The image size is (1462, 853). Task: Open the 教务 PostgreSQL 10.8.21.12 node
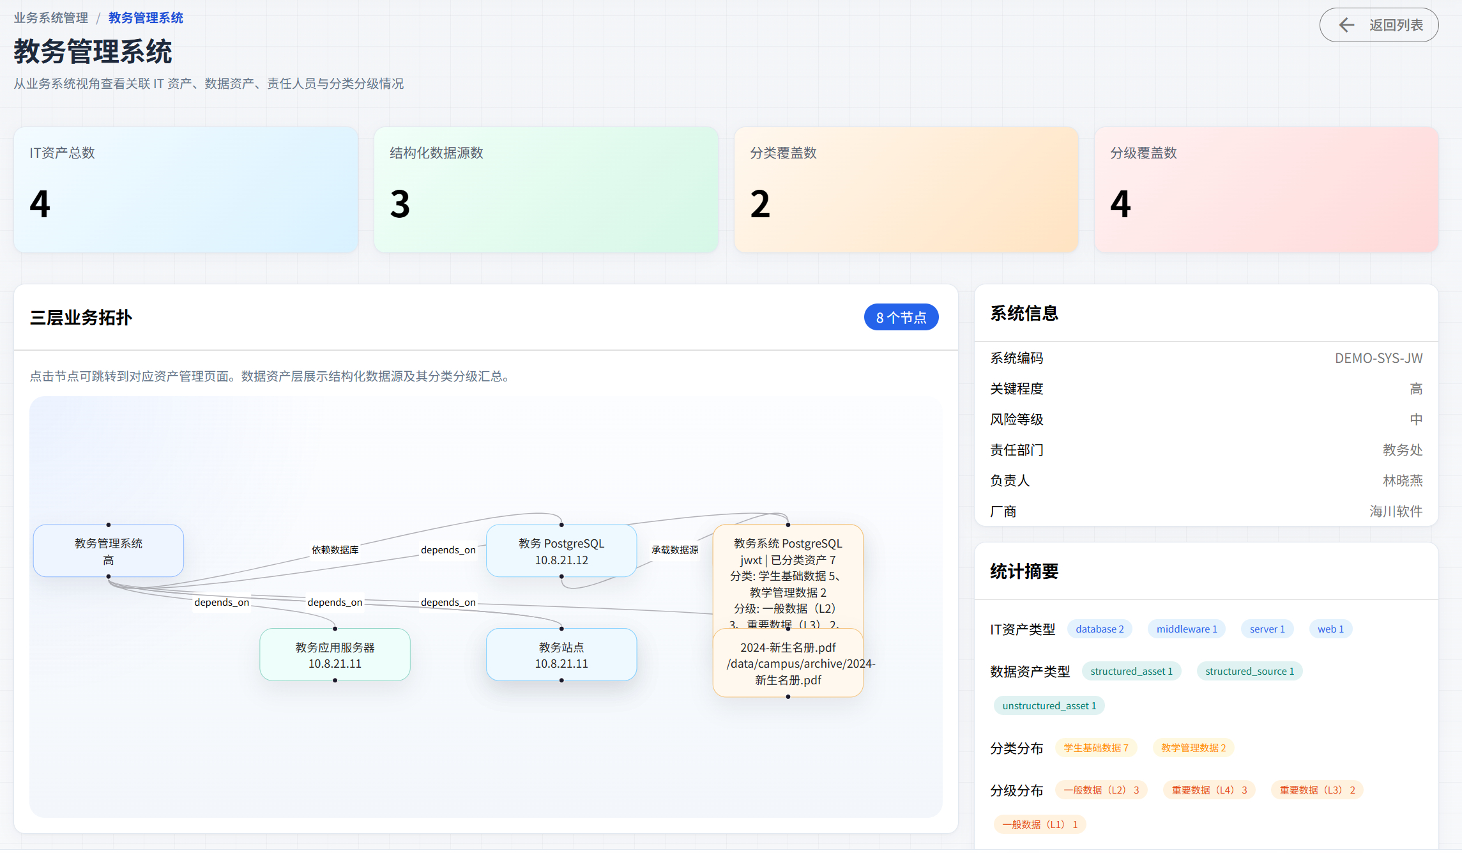pyautogui.click(x=561, y=551)
